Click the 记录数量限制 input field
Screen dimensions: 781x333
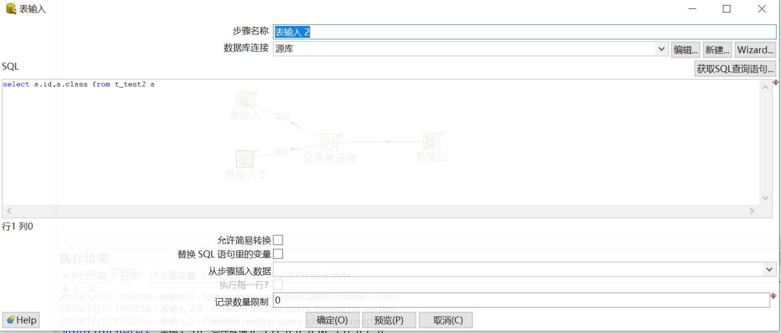point(521,301)
